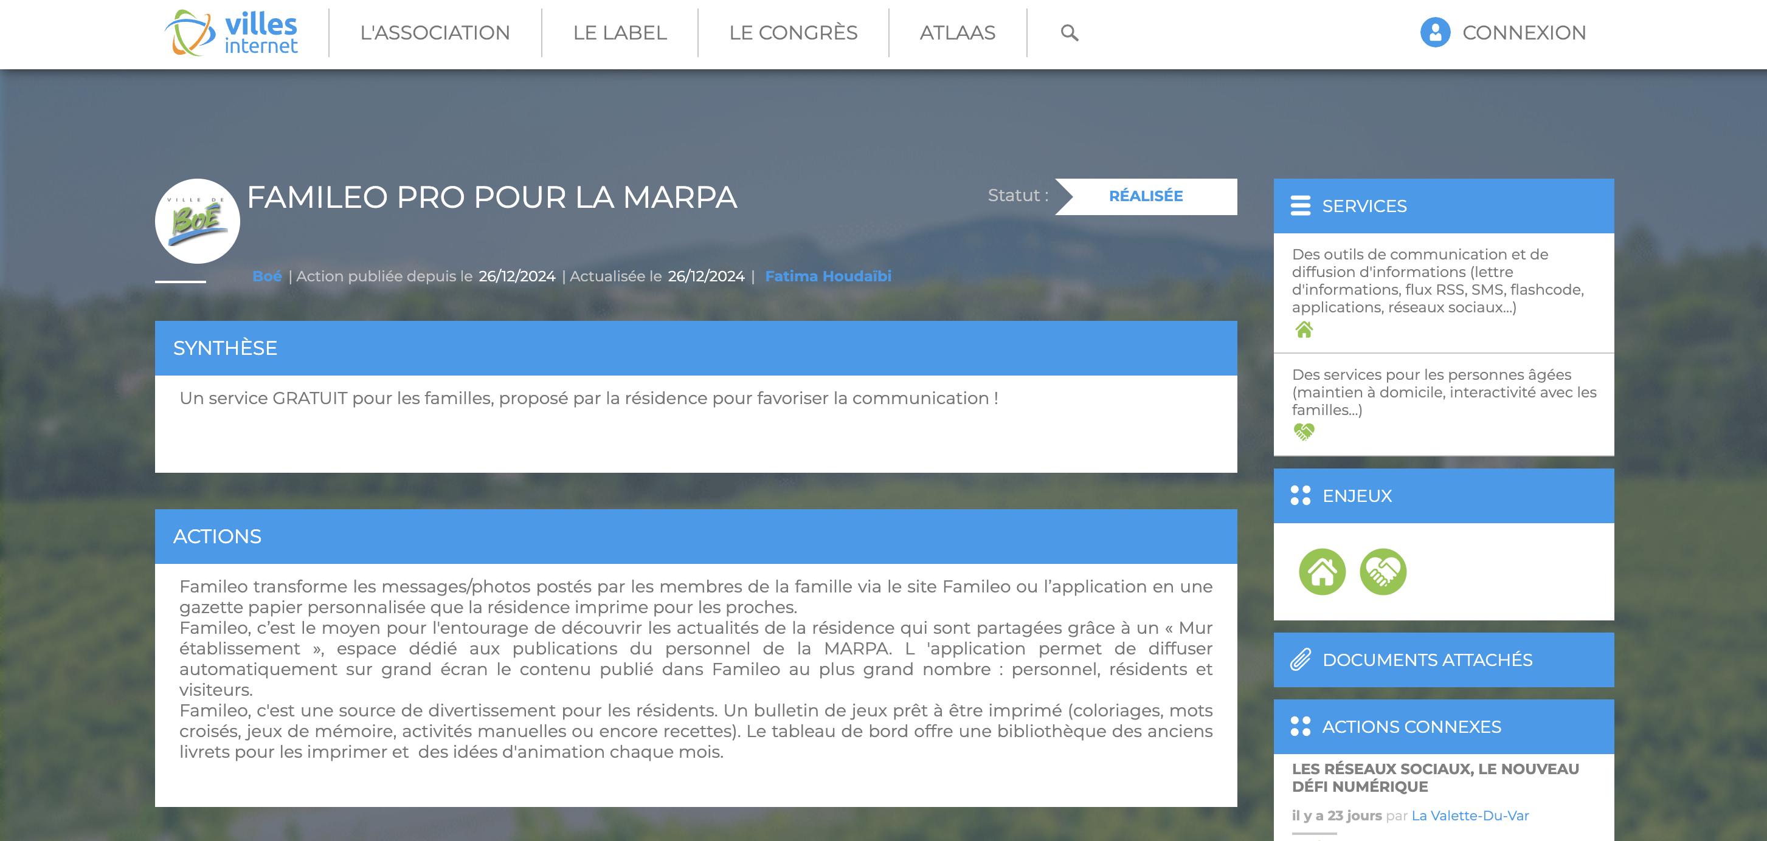
Task: Open the LE CONGRÈS menu
Action: point(793,33)
